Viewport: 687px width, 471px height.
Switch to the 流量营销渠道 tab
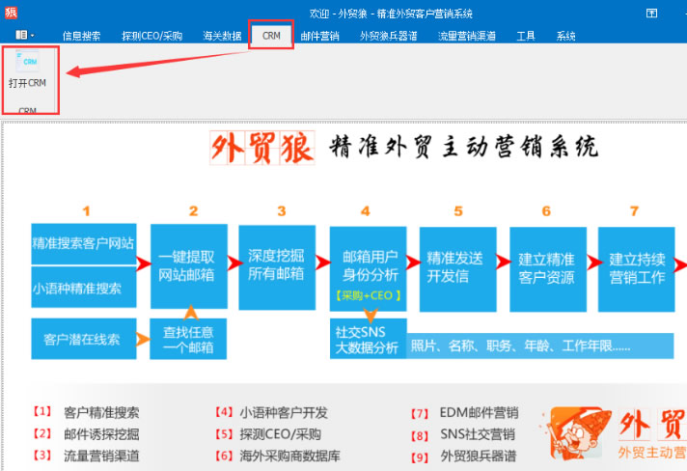pyautogui.click(x=467, y=36)
